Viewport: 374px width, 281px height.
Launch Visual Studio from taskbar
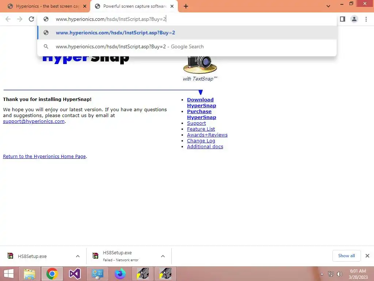pos(75,274)
